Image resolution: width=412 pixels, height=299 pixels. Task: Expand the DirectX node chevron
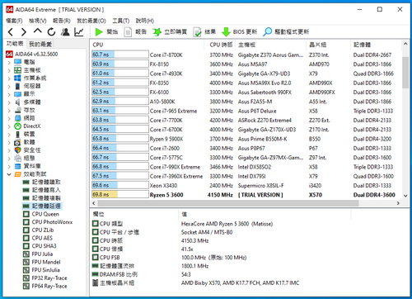(9, 126)
